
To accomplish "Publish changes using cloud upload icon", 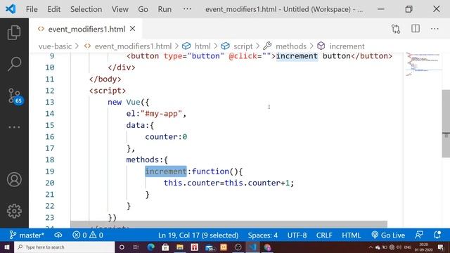I will pos(58,235).
